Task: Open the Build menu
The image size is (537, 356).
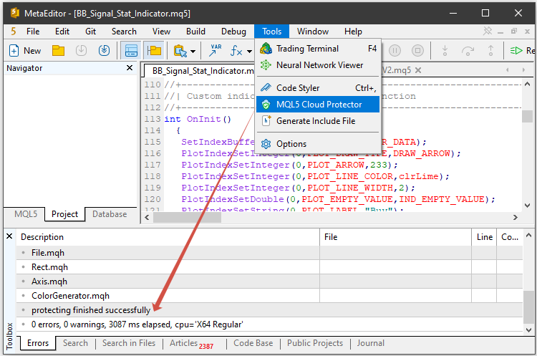Action: point(196,32)
